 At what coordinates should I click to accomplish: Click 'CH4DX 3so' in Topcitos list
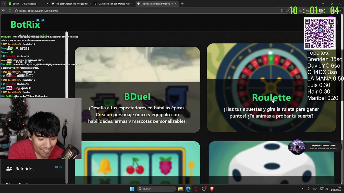pyautogui.click(x=322, y=72)
